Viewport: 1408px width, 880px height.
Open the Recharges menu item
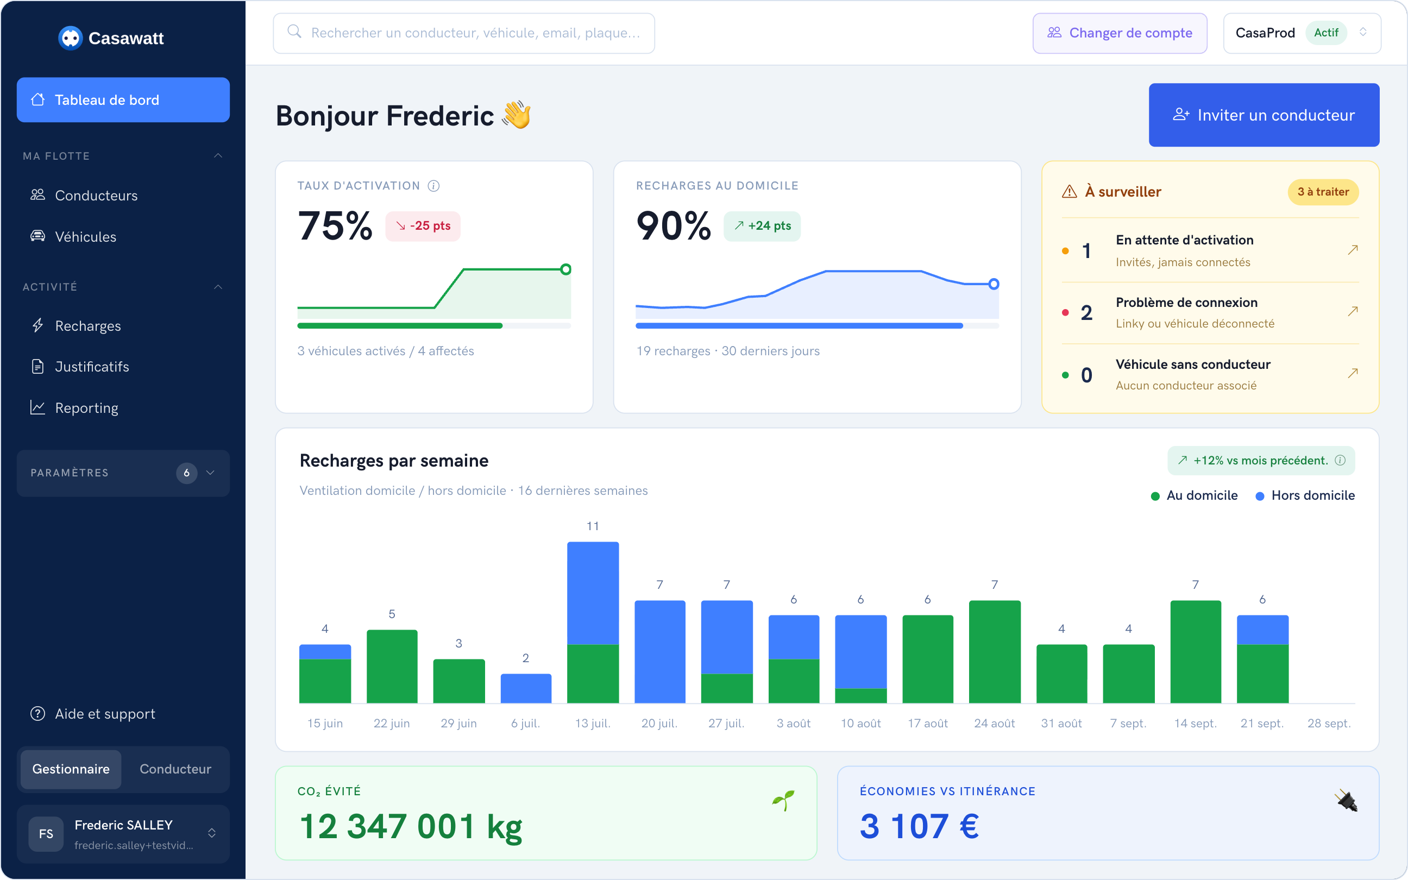[123, 326]
